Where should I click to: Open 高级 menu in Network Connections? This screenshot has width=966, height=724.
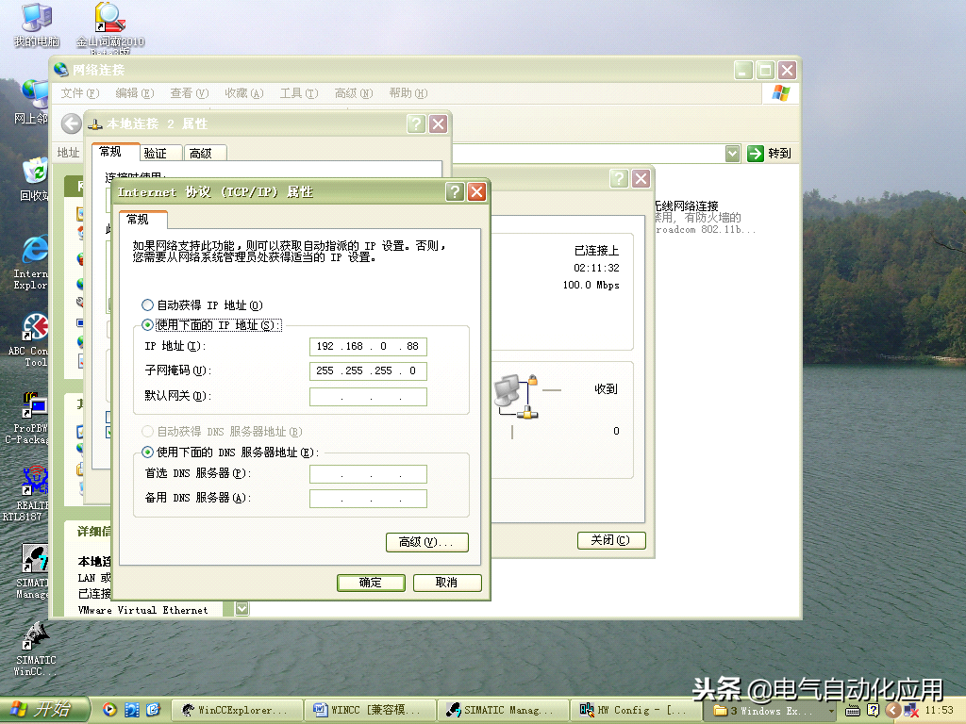coord(354,93)
